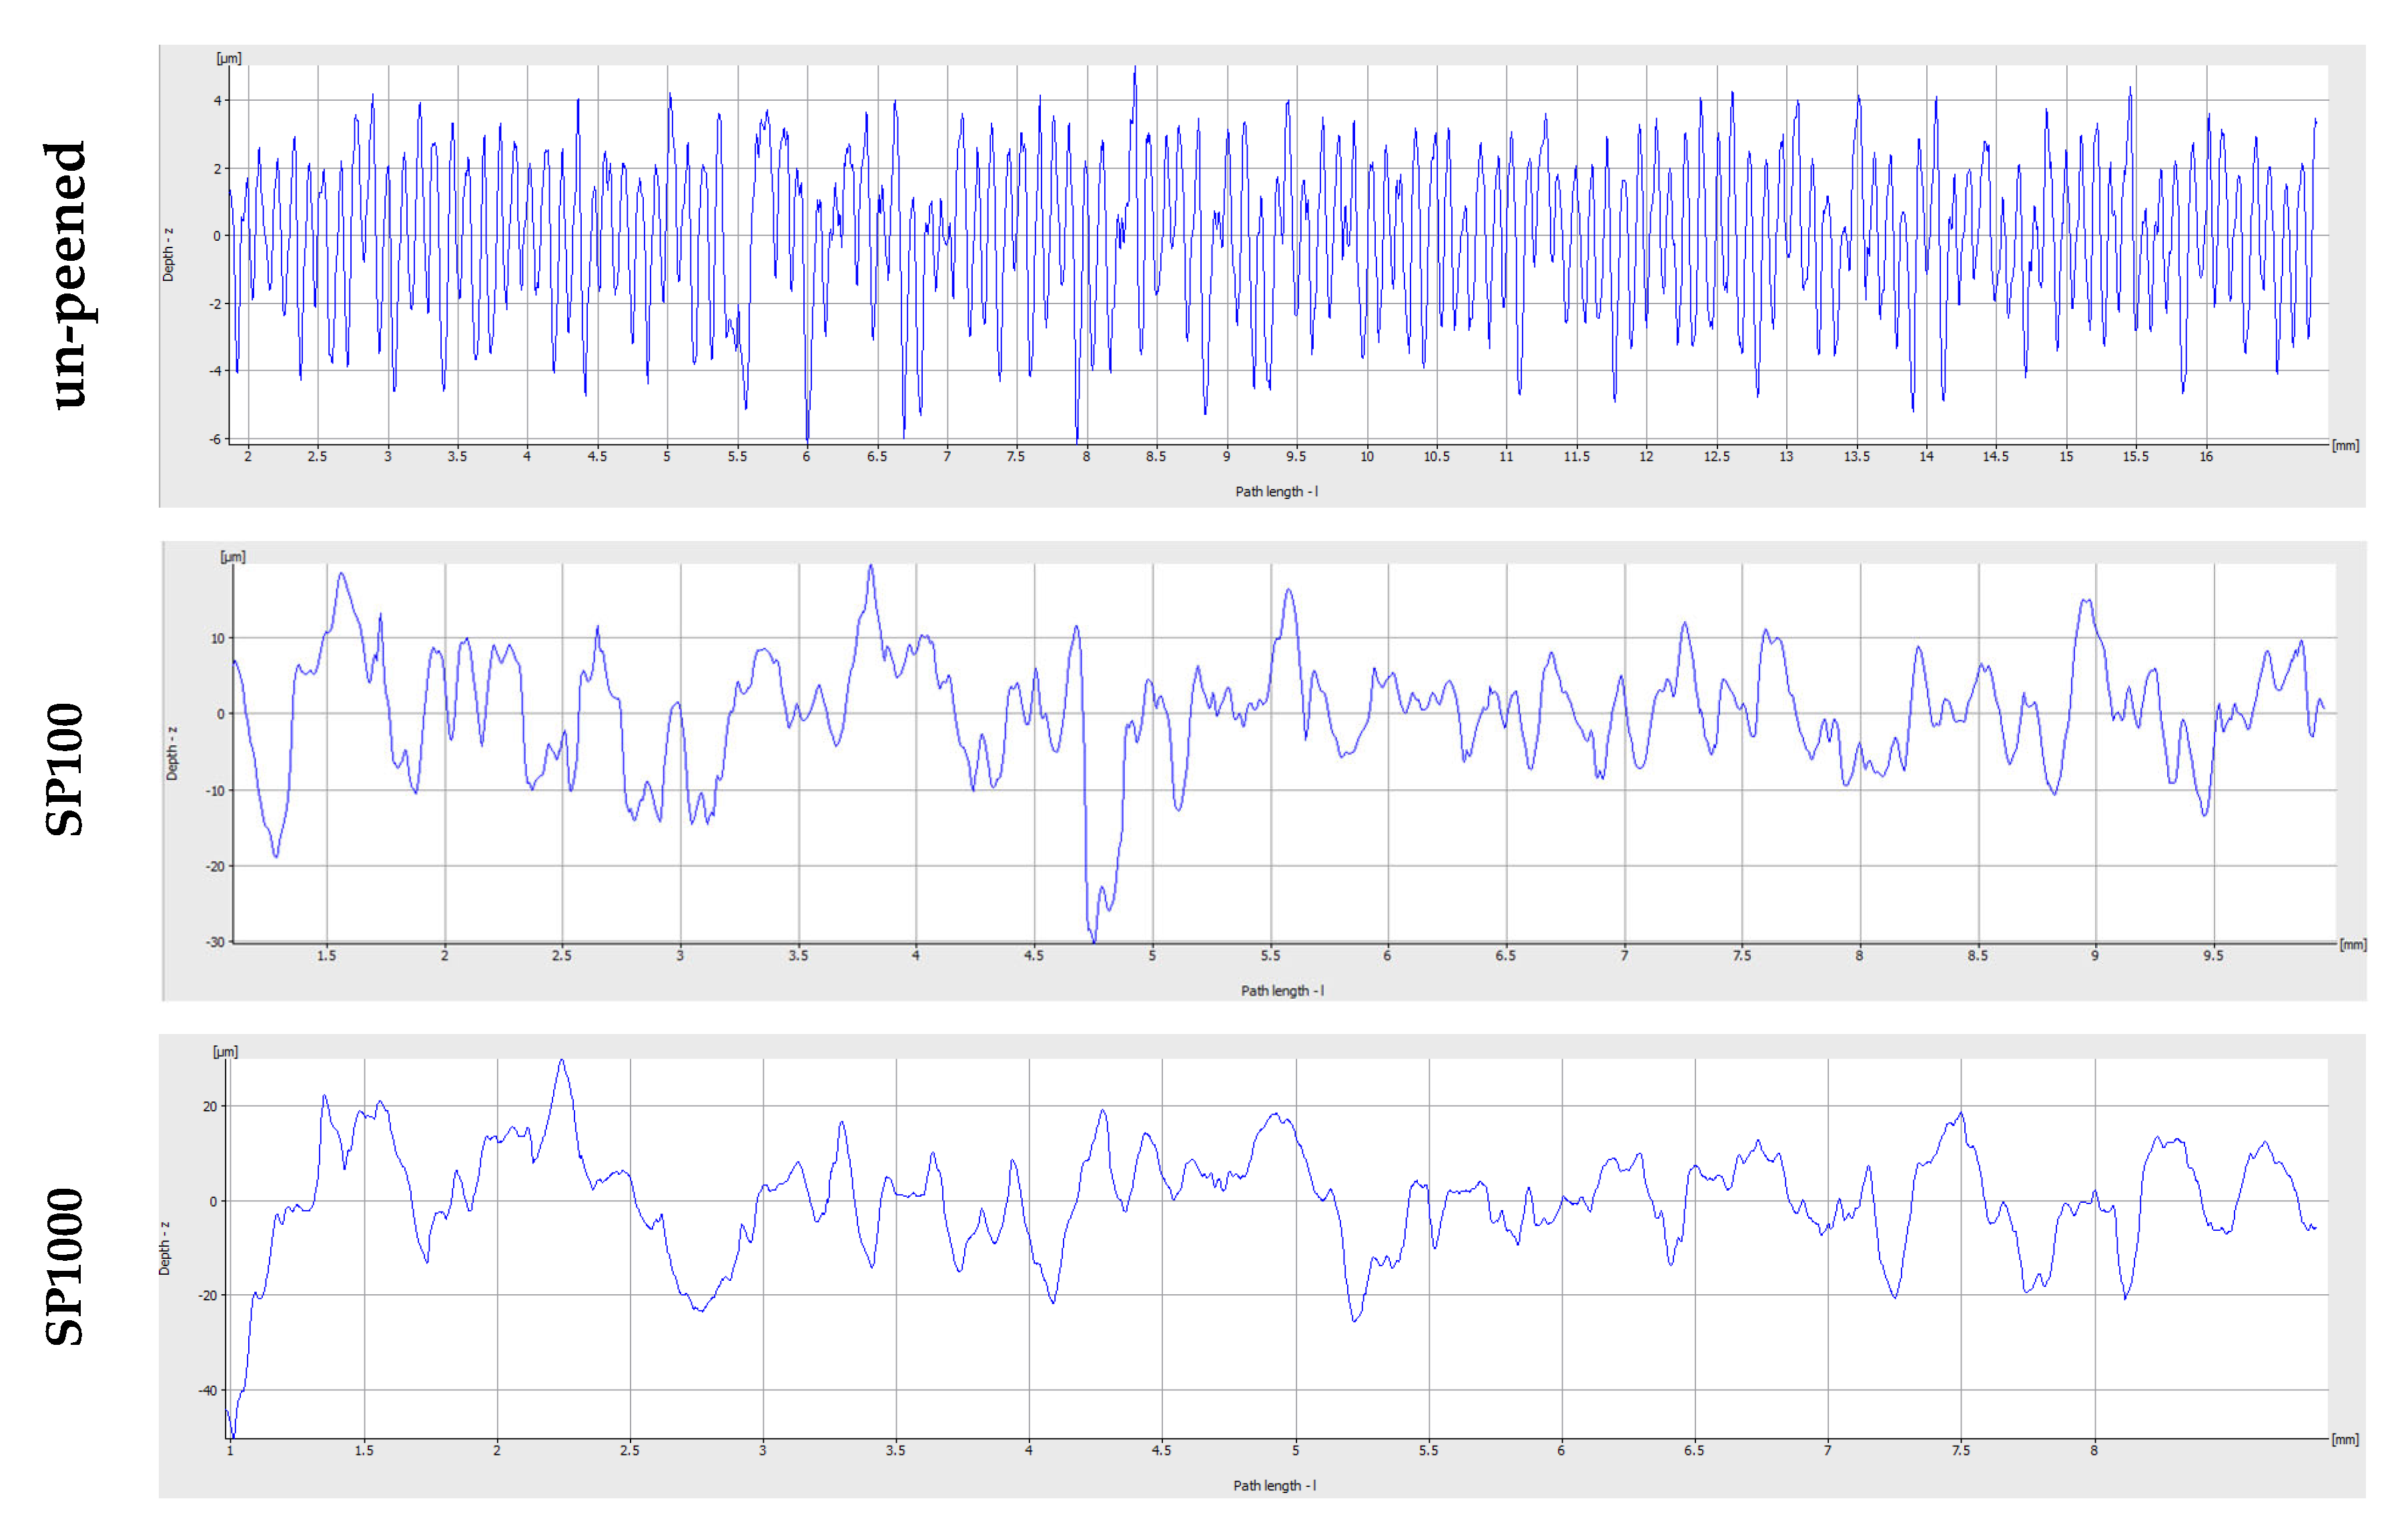The height and width of the screenshot is (1537, 2408).
Task: Click x-axis tick 9.5 on SP100 chart
Action: pos(2213,956)
